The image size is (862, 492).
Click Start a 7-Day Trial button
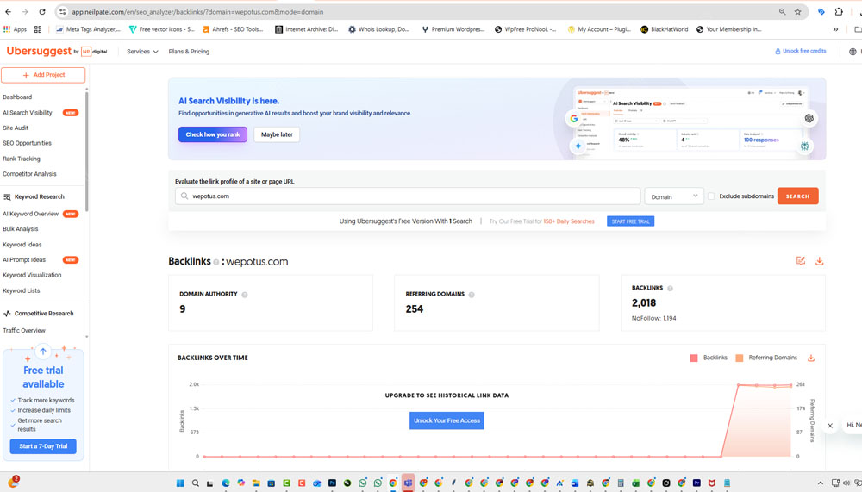43,446
